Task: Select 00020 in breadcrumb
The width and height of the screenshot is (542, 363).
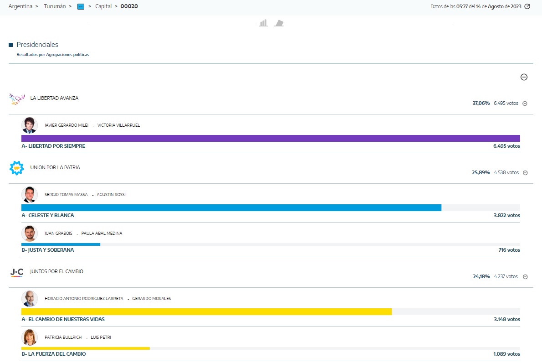Action: click(129, 6)
